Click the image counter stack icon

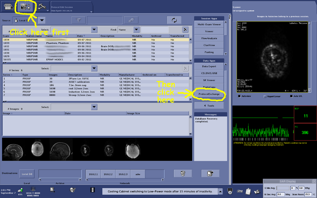tap(33, 189)
